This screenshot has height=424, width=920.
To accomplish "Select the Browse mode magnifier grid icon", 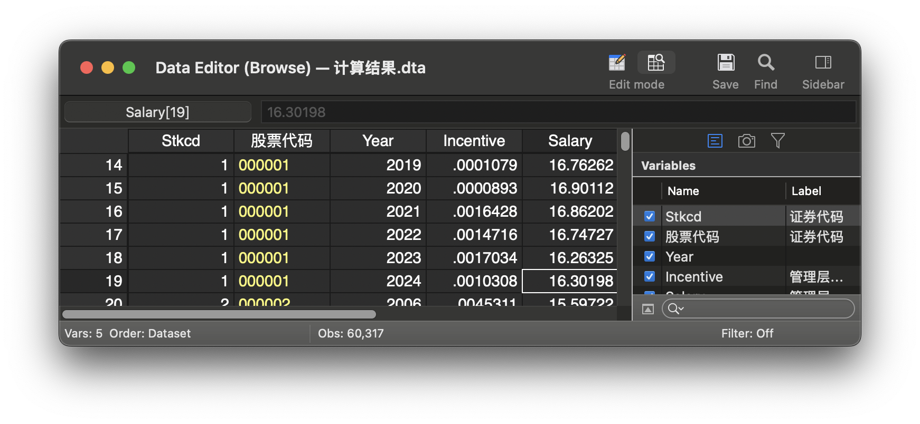I will (x=656, y=63).
